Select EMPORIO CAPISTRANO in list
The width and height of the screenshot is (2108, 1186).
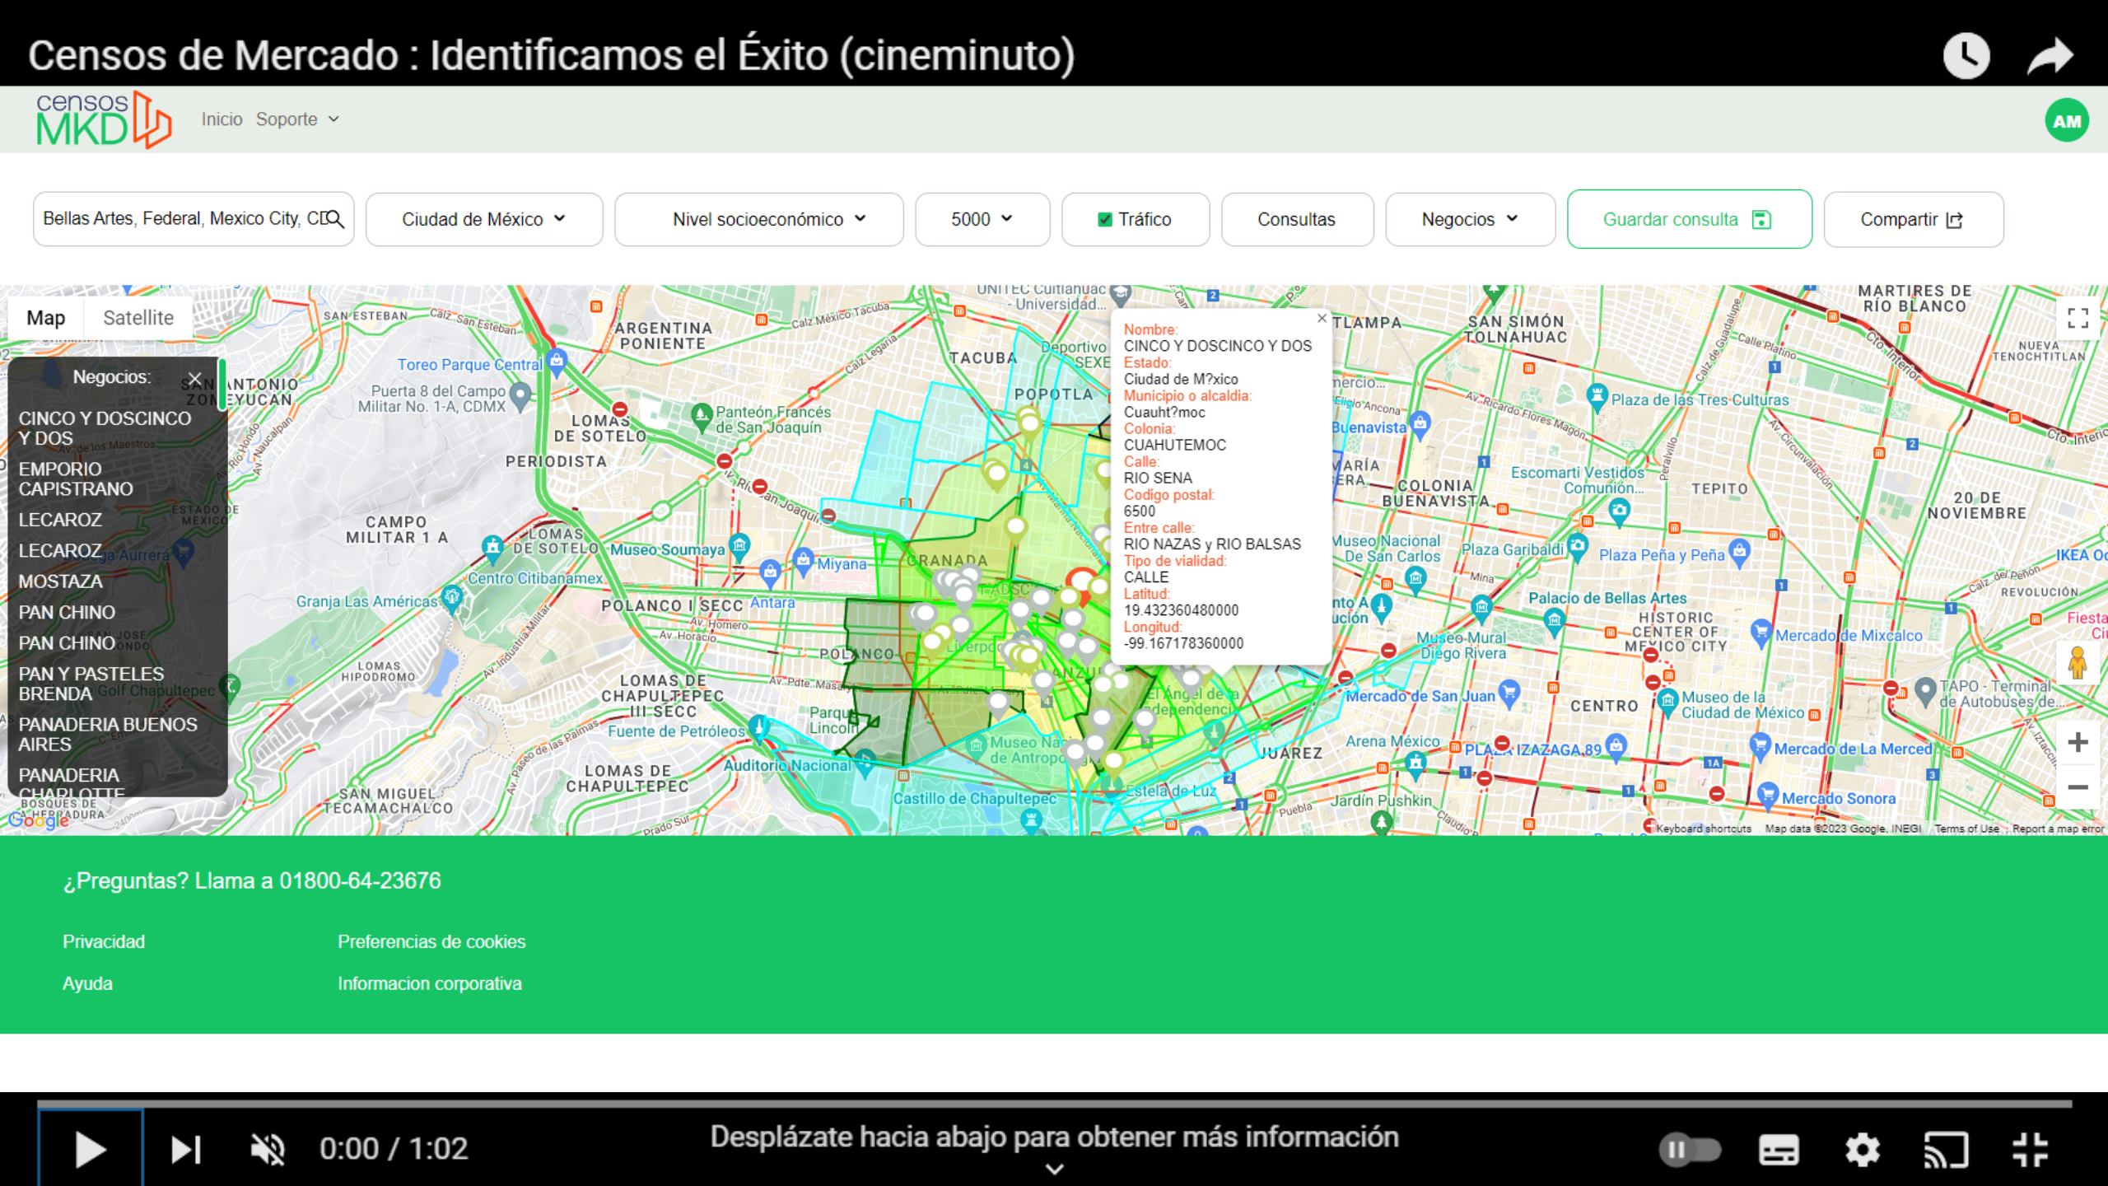(x=76, y=479)
